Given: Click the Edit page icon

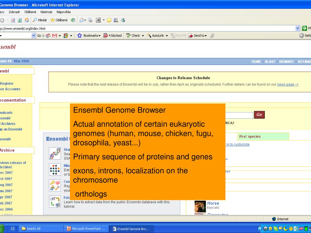Looking at the screenshot, I should click(x=98, y=20).
